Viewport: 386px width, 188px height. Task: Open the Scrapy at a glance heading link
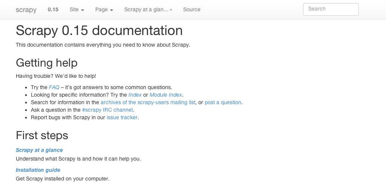39,150
